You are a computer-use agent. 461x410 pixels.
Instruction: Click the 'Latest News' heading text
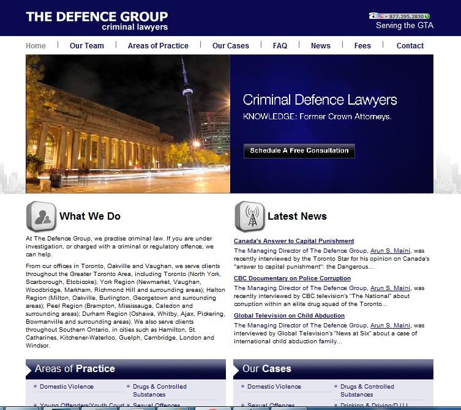point(298,216)
